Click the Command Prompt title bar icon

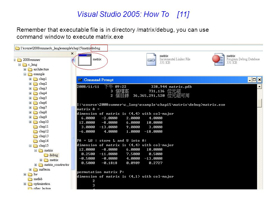(80, 80)
